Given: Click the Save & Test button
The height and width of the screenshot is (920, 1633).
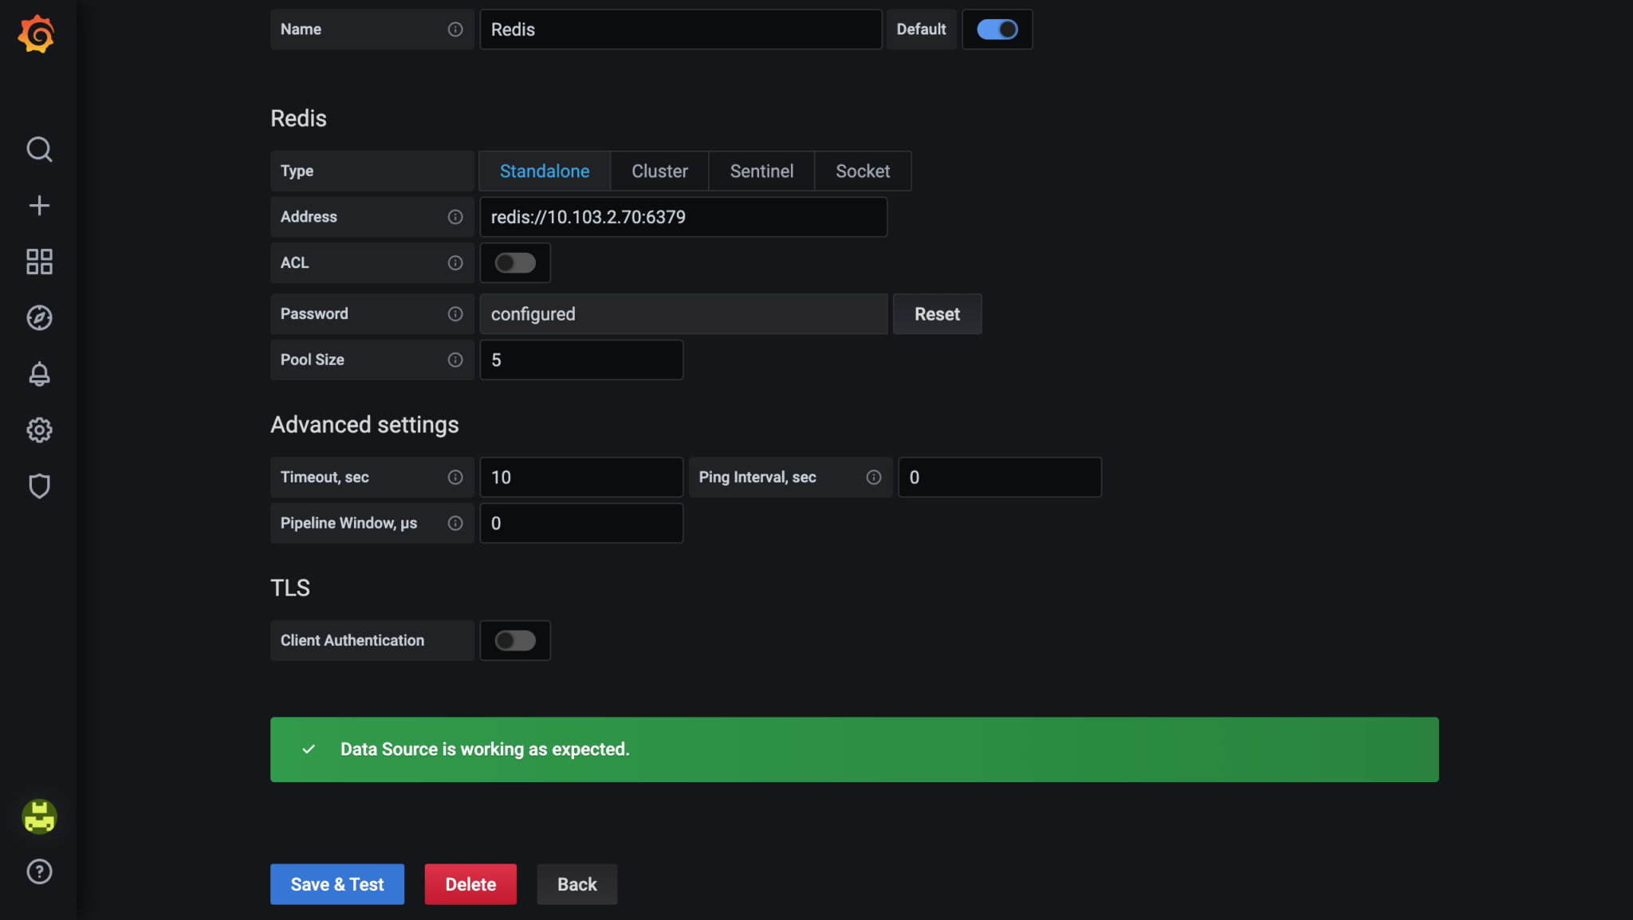Looking at the screenshot, I should pos(336,884).
